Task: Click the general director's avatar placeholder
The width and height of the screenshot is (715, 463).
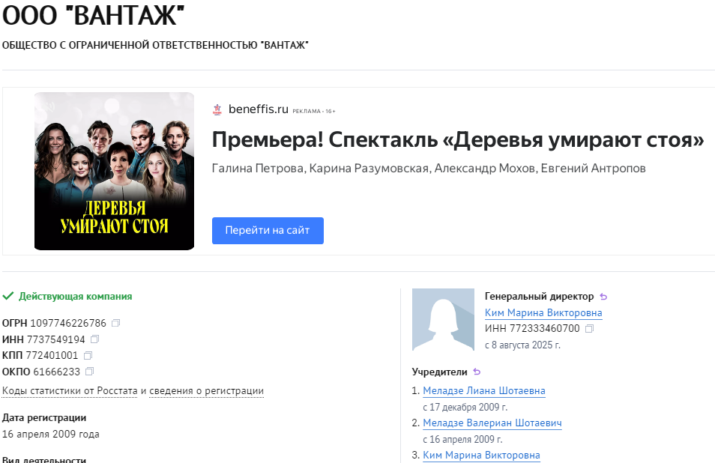Action: coord(443,320)
